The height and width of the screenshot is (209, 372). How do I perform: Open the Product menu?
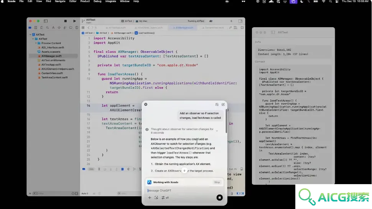pos(85,2)
